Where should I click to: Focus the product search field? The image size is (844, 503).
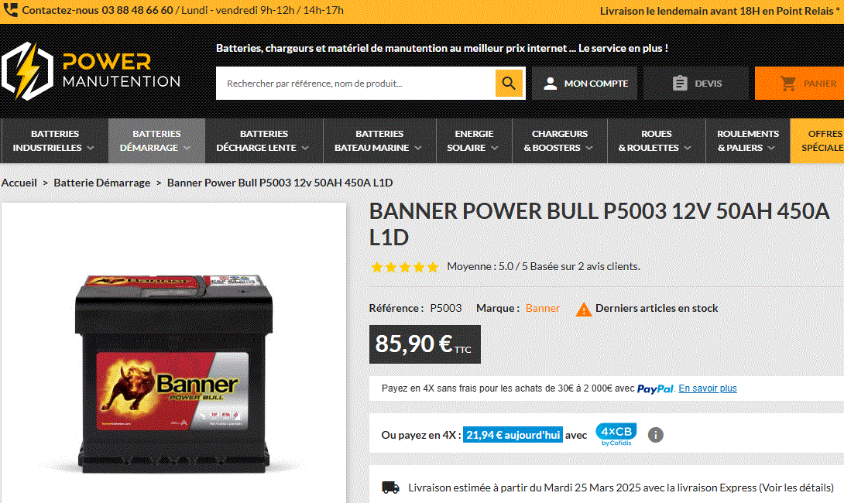(355, 84)
